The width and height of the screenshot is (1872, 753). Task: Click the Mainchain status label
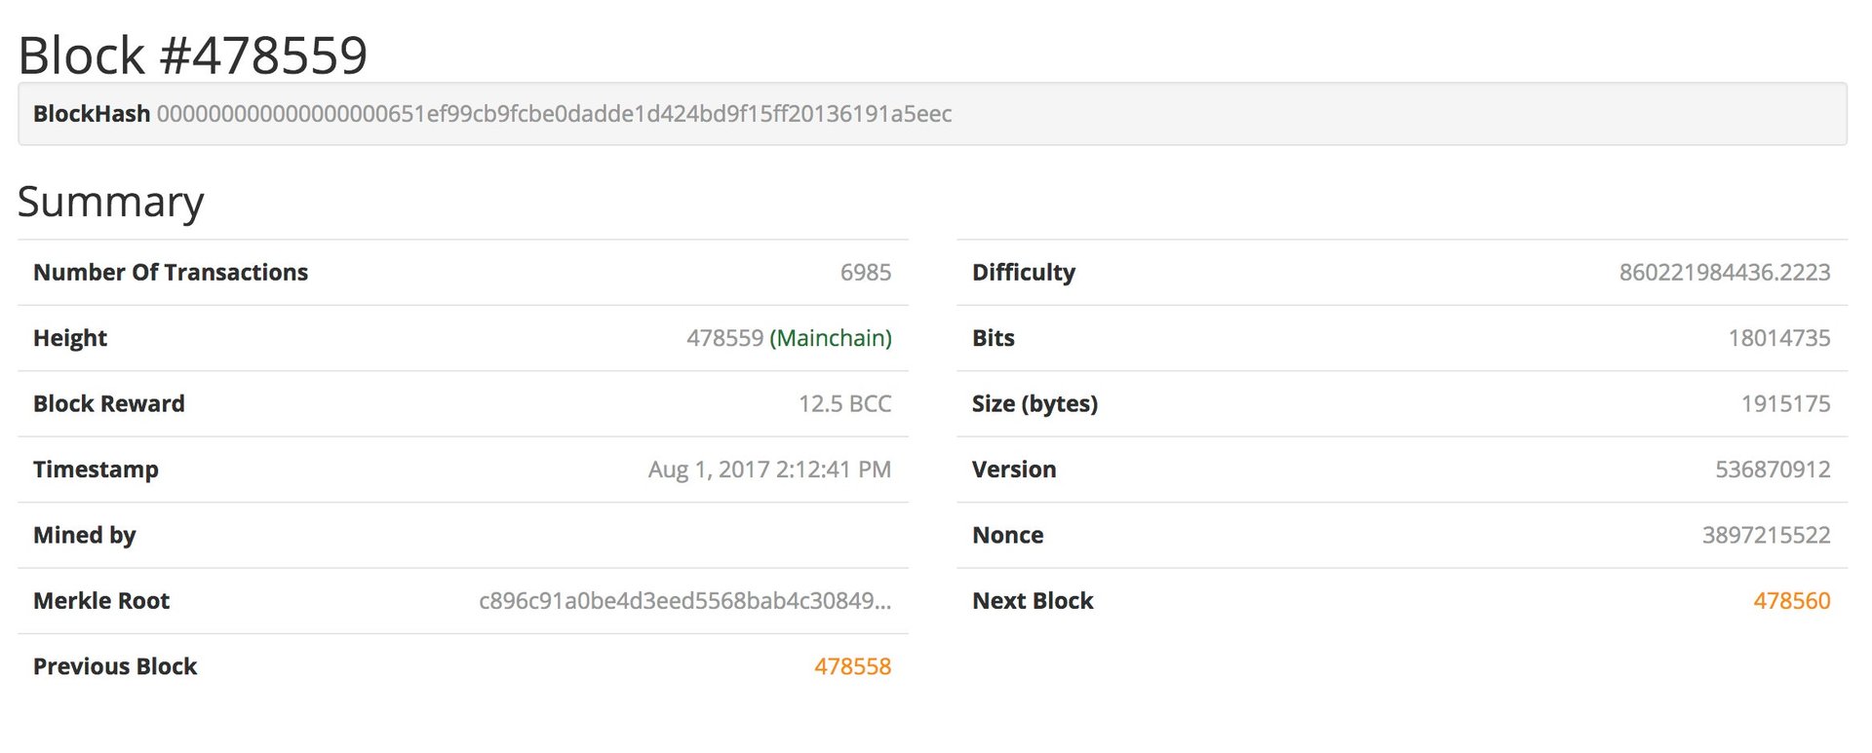click(831, 338)
